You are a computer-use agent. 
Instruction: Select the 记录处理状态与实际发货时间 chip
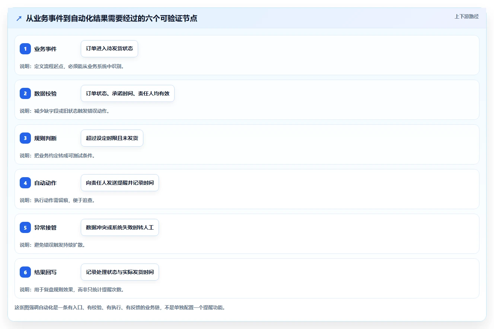point(120,272)
